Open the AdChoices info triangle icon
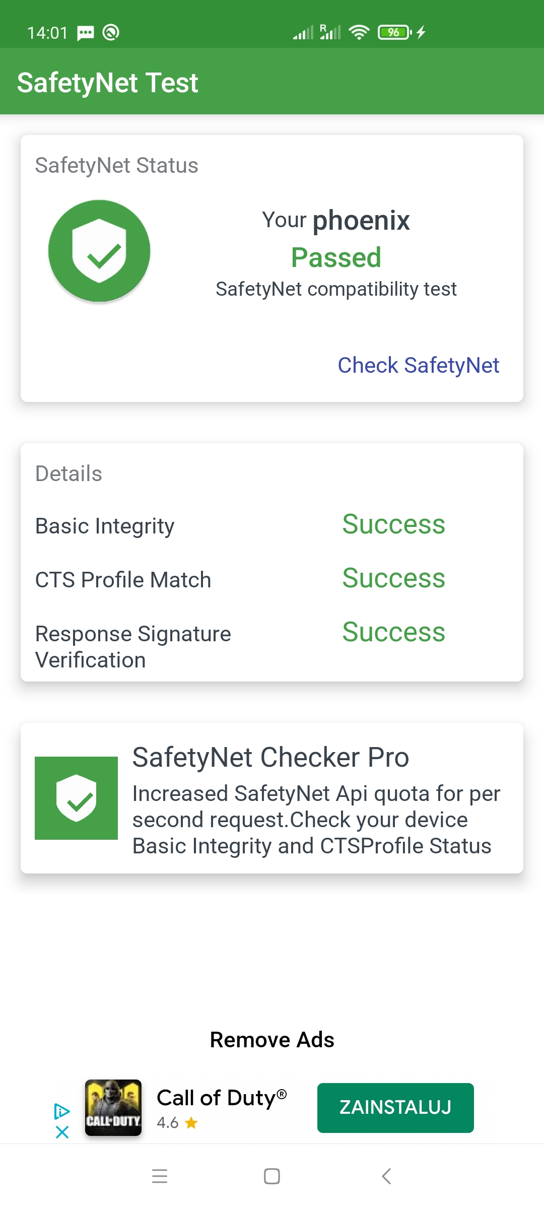This screenshot has width=544, height=1209. 62,1111
